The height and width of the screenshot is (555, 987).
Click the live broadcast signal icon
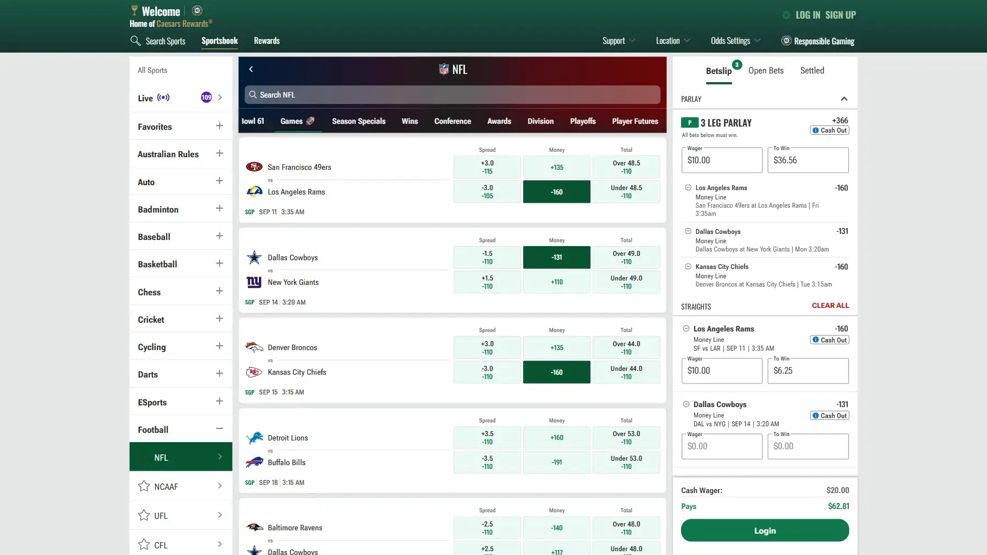[163, 98]
